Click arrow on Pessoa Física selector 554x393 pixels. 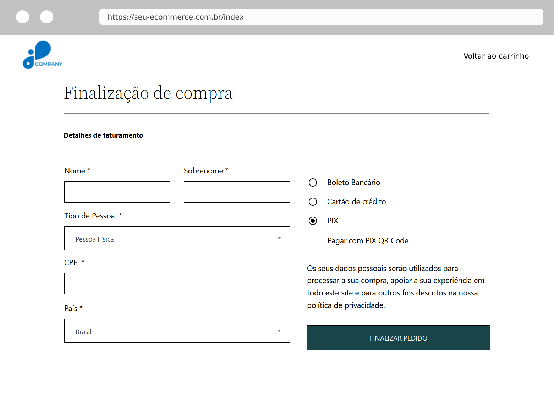[x=279, y=238]
